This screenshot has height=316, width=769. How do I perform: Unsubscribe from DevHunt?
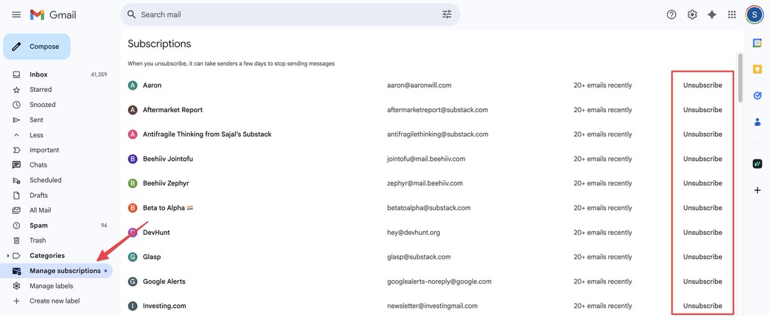tap(702, 232)
